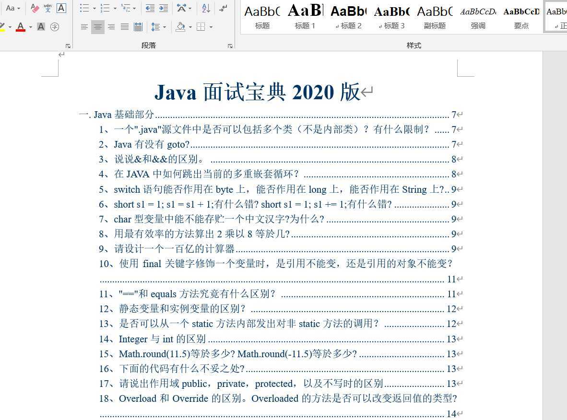Image resolution: width=567 pixels, height=420 pixels.
Task: Open the text highlight color dropdown arrow
Action: click(10, 27)
